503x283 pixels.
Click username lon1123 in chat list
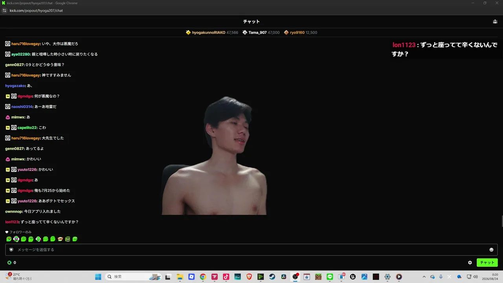point(12,222)
